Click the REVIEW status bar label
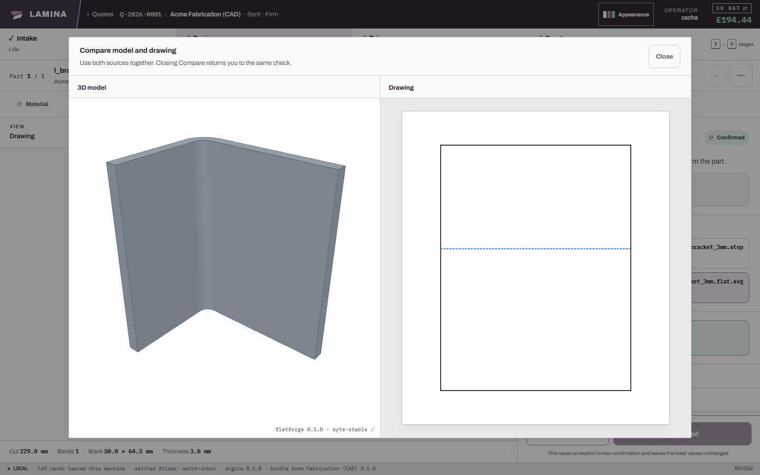Screen dimensions: 760x475 [744, 469]
